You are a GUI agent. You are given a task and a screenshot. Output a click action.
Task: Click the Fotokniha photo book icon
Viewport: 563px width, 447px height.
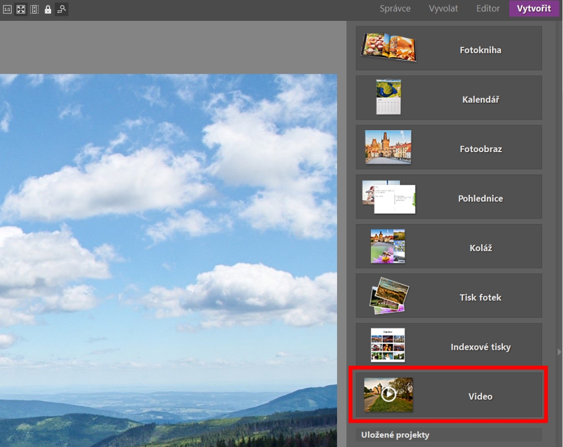[x=388, y=47]
